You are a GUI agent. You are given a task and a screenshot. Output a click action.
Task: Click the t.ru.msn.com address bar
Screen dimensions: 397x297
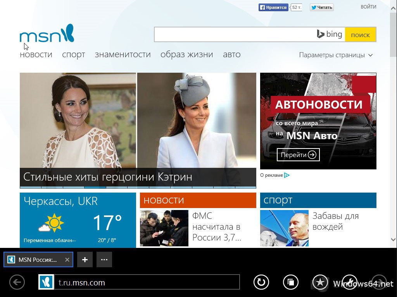click(x=146, y=282)
